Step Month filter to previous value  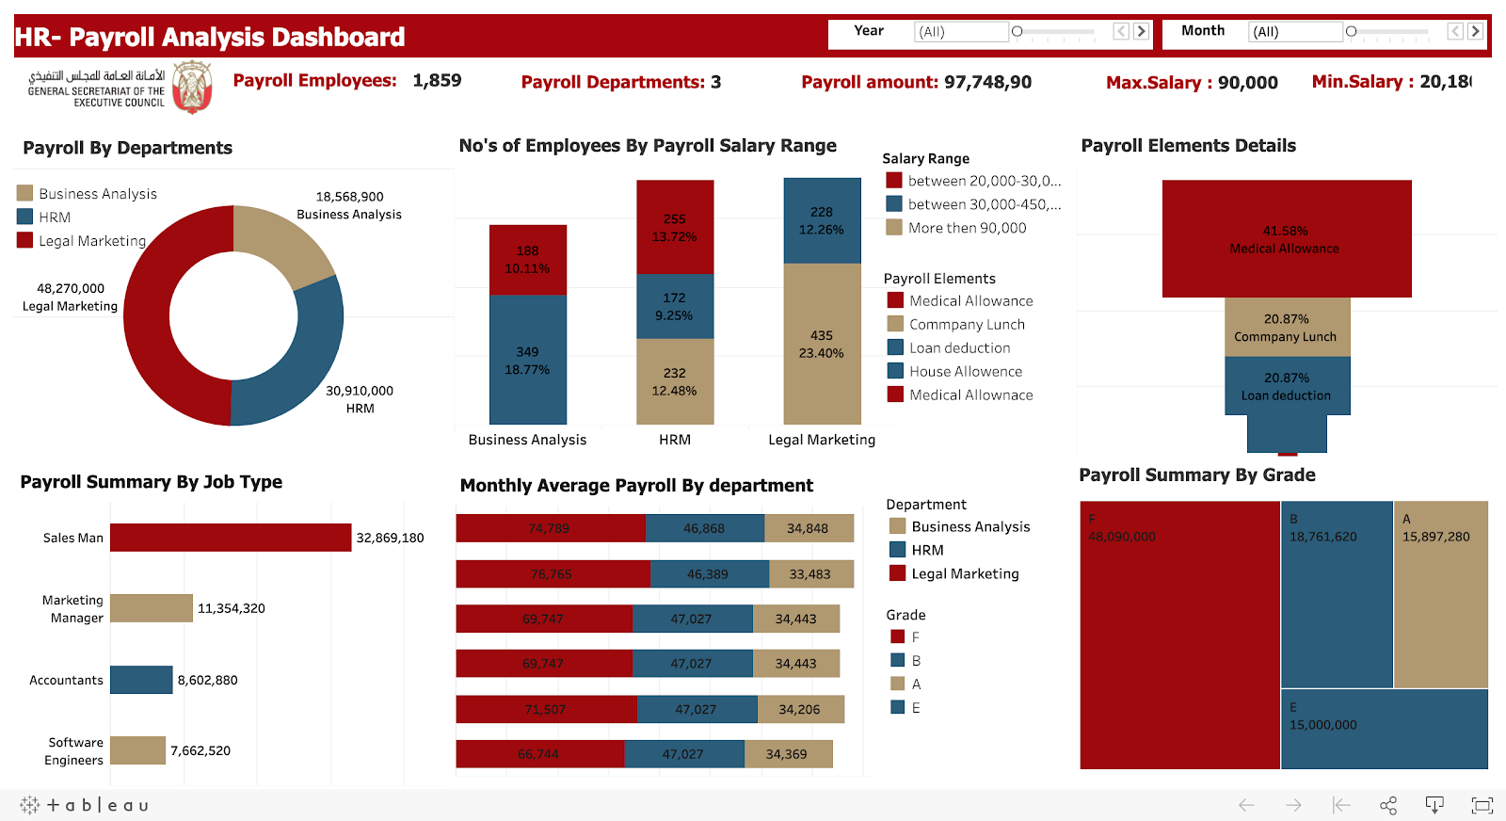[1455, 31]
